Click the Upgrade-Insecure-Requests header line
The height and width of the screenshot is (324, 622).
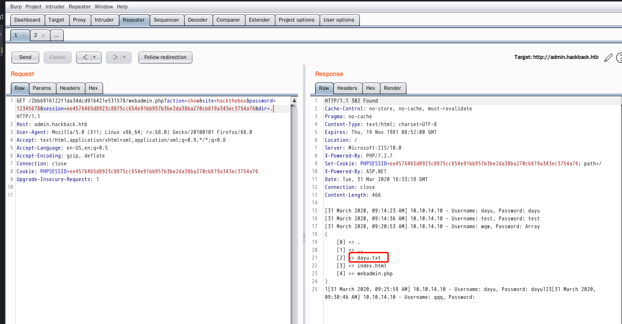tap(57, 179)
